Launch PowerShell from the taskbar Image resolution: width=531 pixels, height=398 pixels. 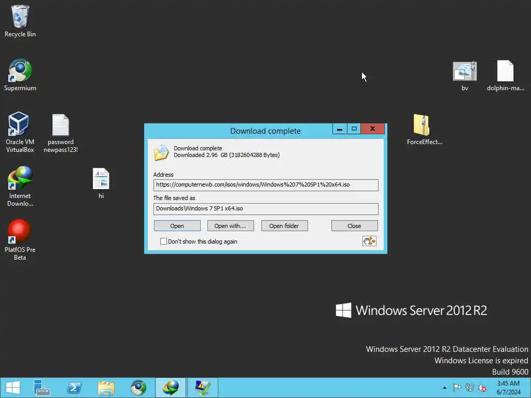[x=74, y=388]
